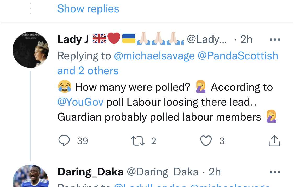Screen dimensions: 294x187
Task: Expand the Show replies link
Action: 88,9
